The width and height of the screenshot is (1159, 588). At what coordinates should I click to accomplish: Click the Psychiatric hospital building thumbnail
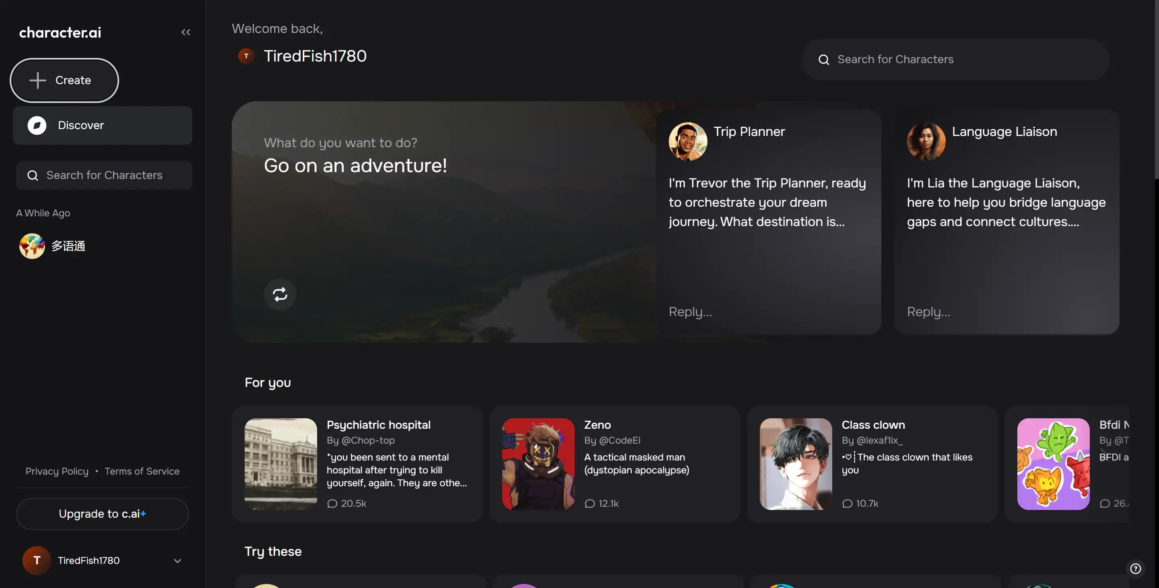281,464
